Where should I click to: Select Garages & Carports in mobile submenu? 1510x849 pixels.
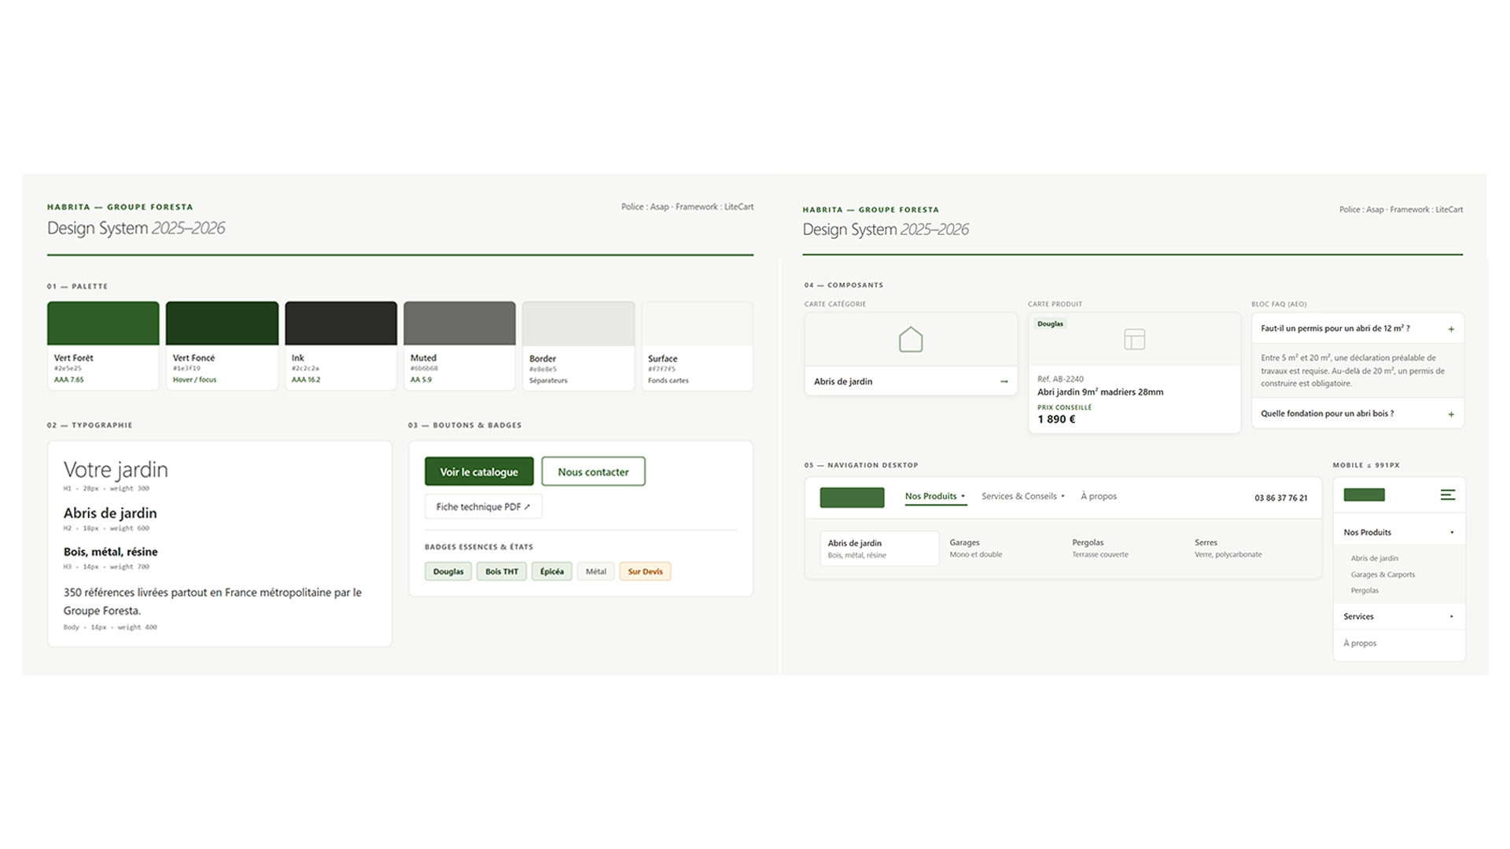click(x=1383, y=575)
